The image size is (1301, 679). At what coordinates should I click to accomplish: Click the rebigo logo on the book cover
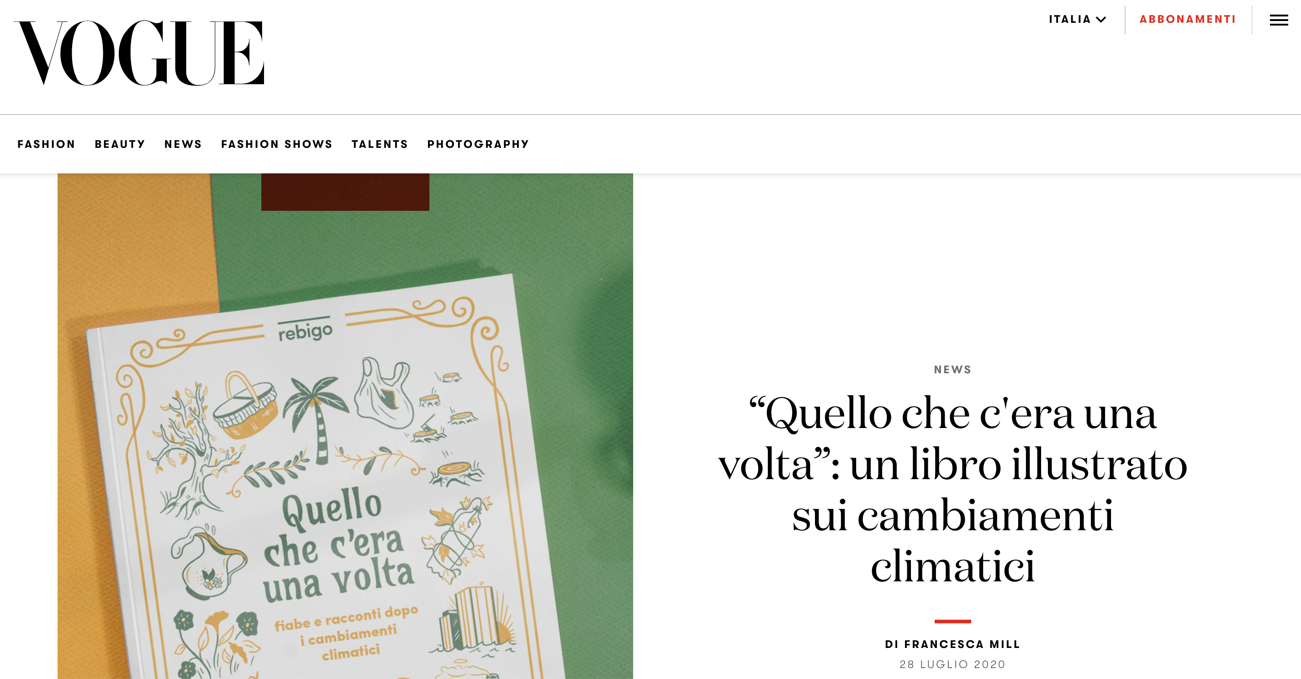[306, 330]
